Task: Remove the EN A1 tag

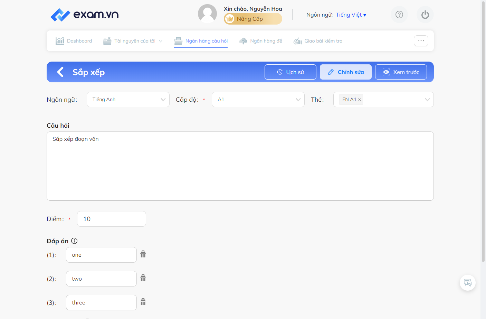Action: 360,100
